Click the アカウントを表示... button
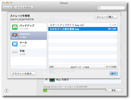 [23, 74]
